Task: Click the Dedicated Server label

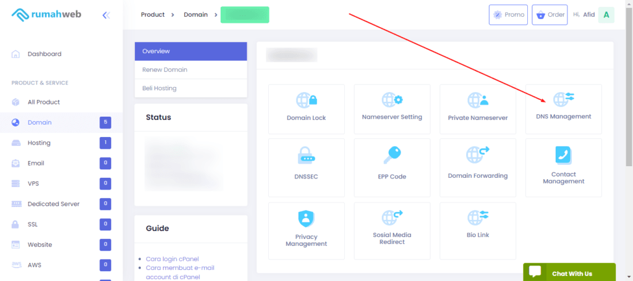Action: (54, 204)
